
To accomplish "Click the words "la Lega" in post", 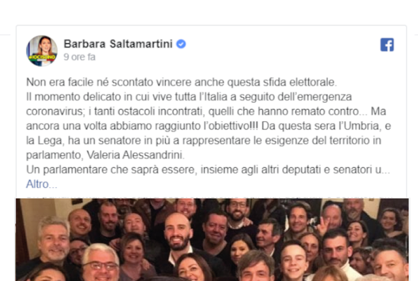I will coord(44,141).
